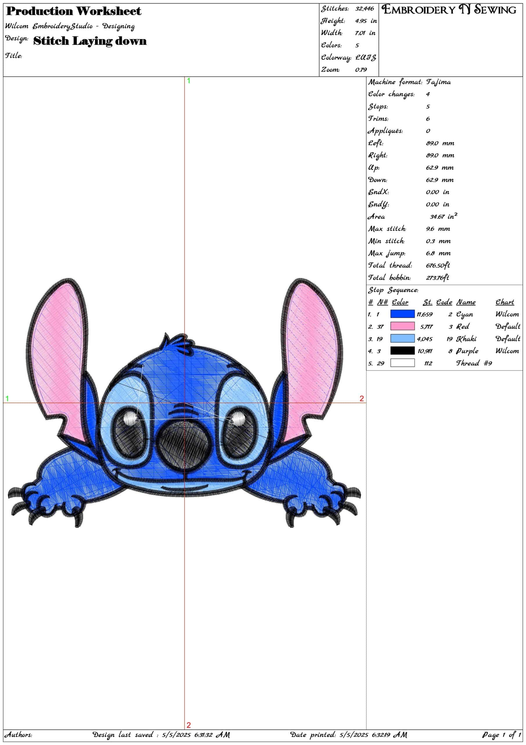
Task: Click the 'Authors:' label
Action: [19, 734]
